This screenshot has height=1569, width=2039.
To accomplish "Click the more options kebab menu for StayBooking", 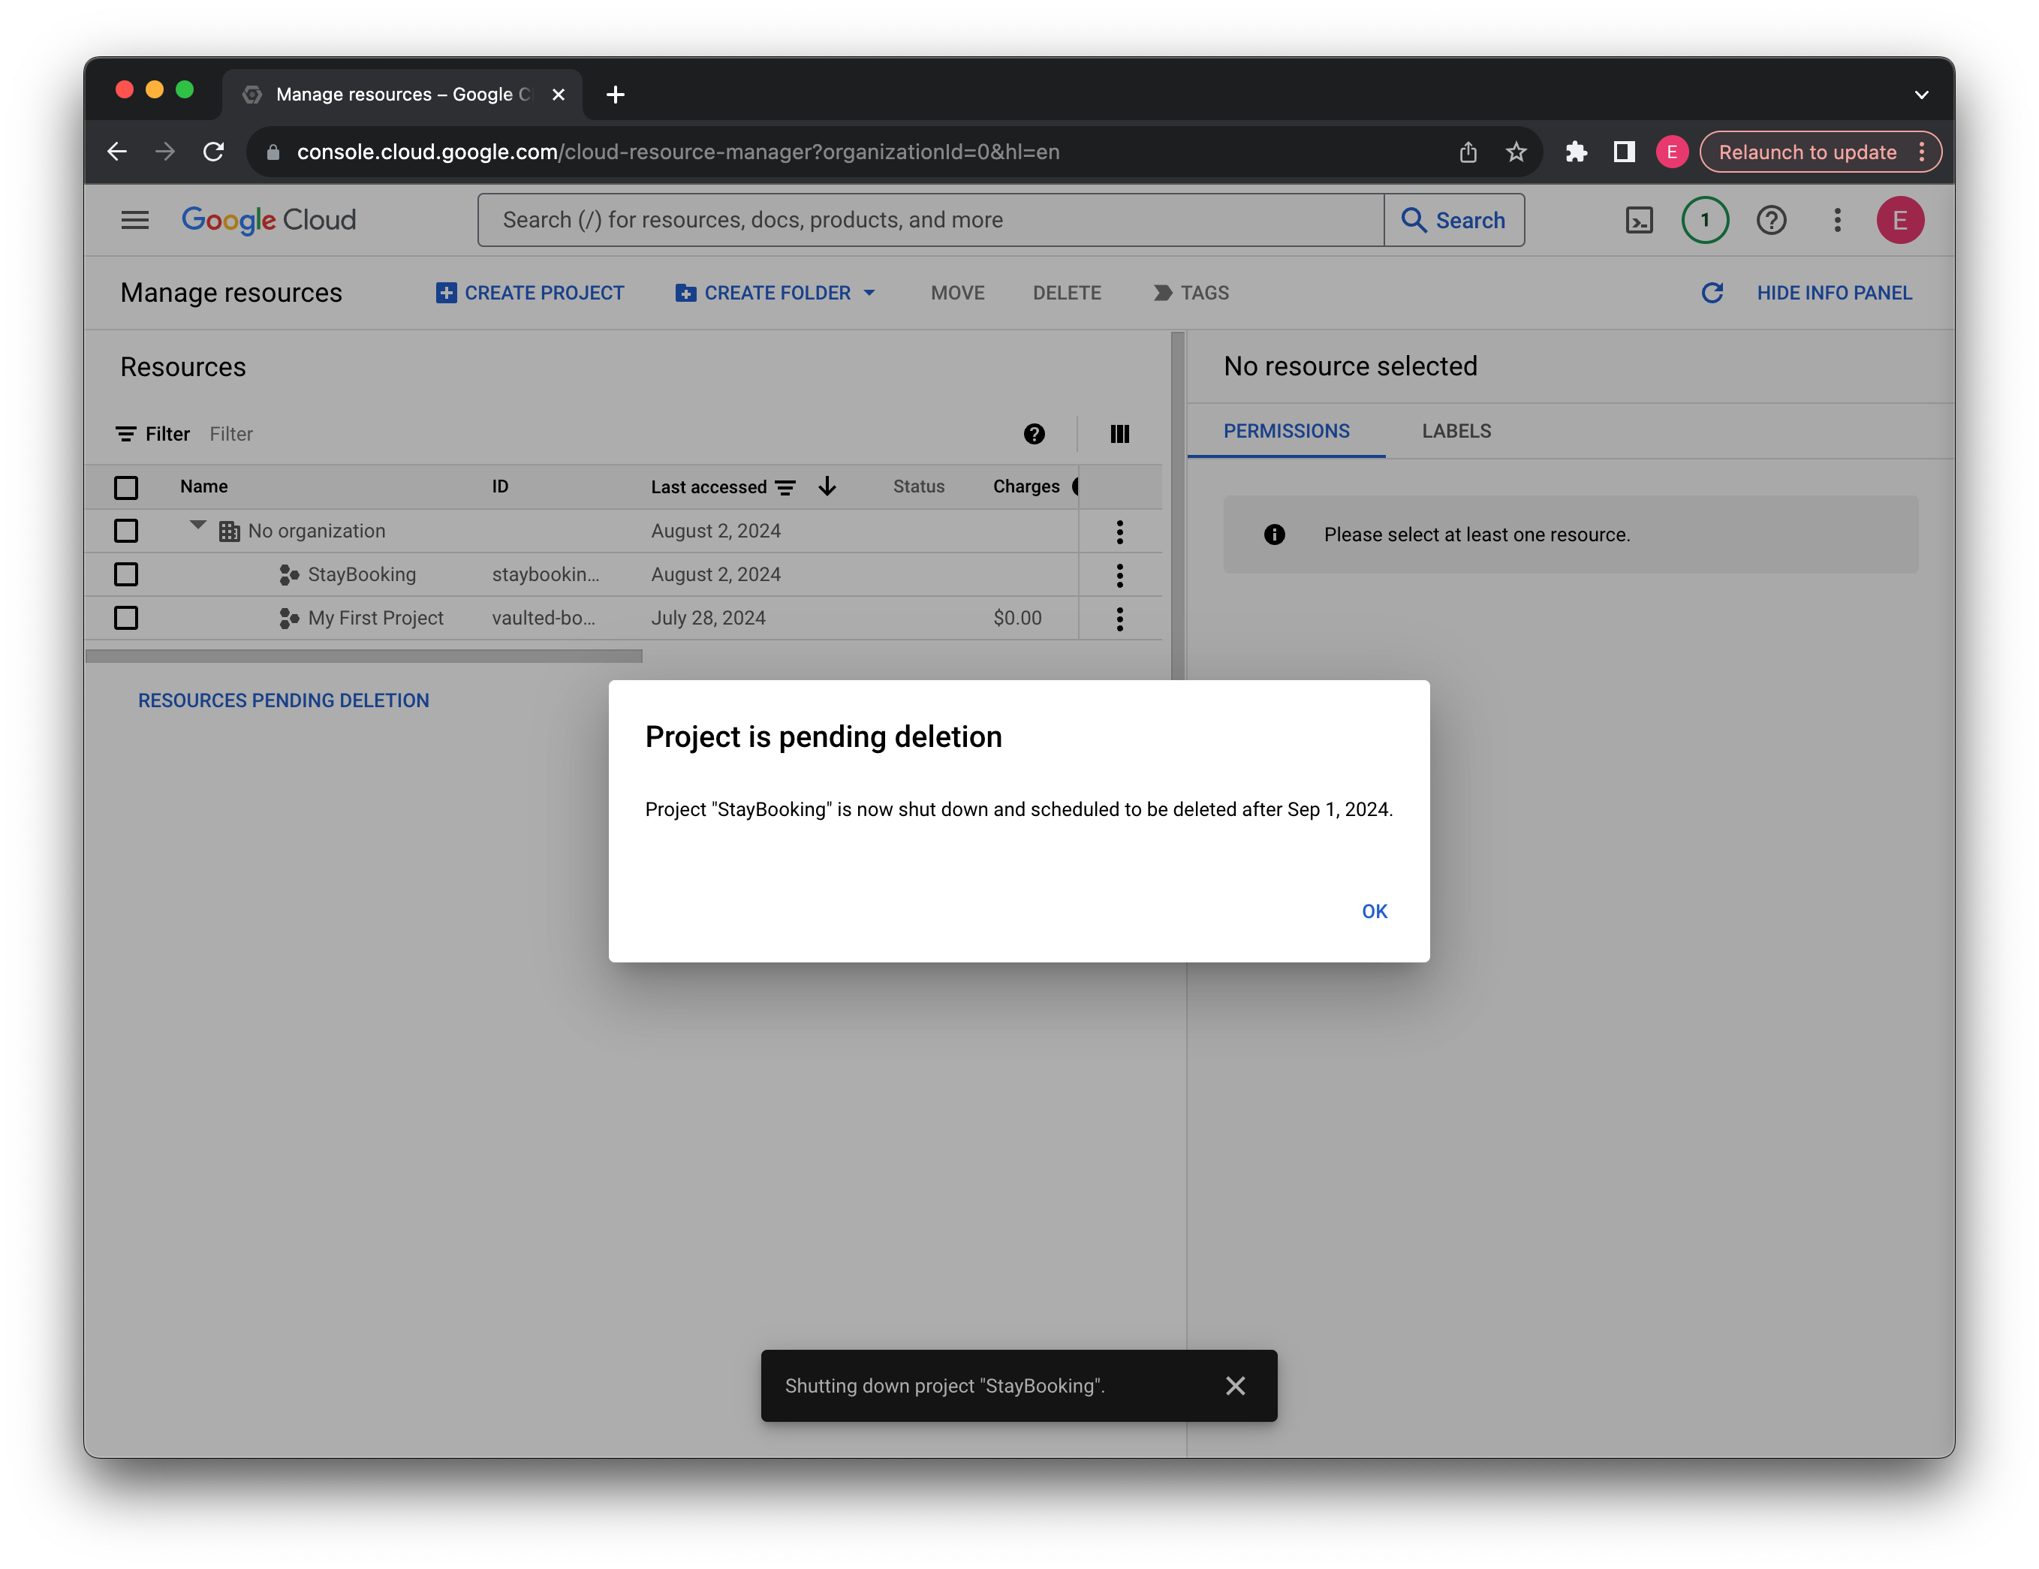I will coord(1119,574).
